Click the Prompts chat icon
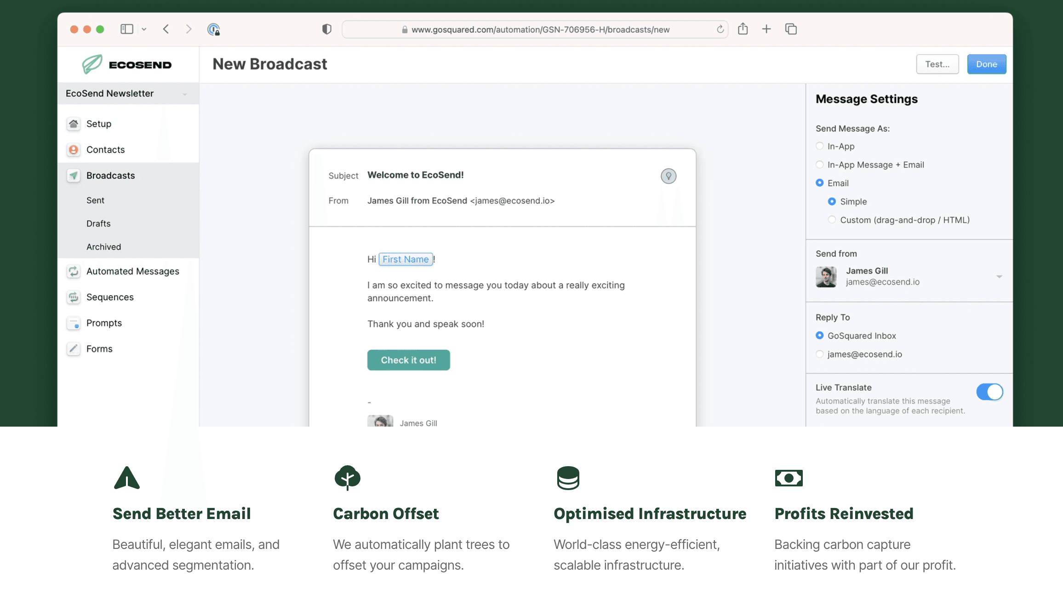The height and width of the screenshot is (605, 1063). point(74,323)
